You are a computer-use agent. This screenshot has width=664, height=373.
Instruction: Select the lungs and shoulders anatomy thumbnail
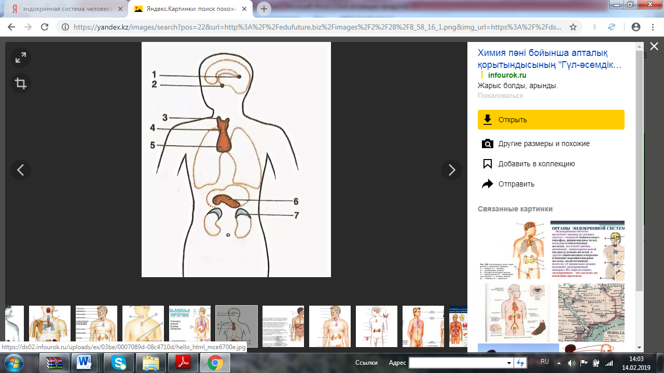tap(50, 326)
